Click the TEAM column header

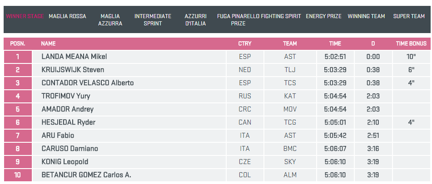(290, 44)
